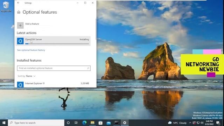Click the Installing status text

coord(84,39)
